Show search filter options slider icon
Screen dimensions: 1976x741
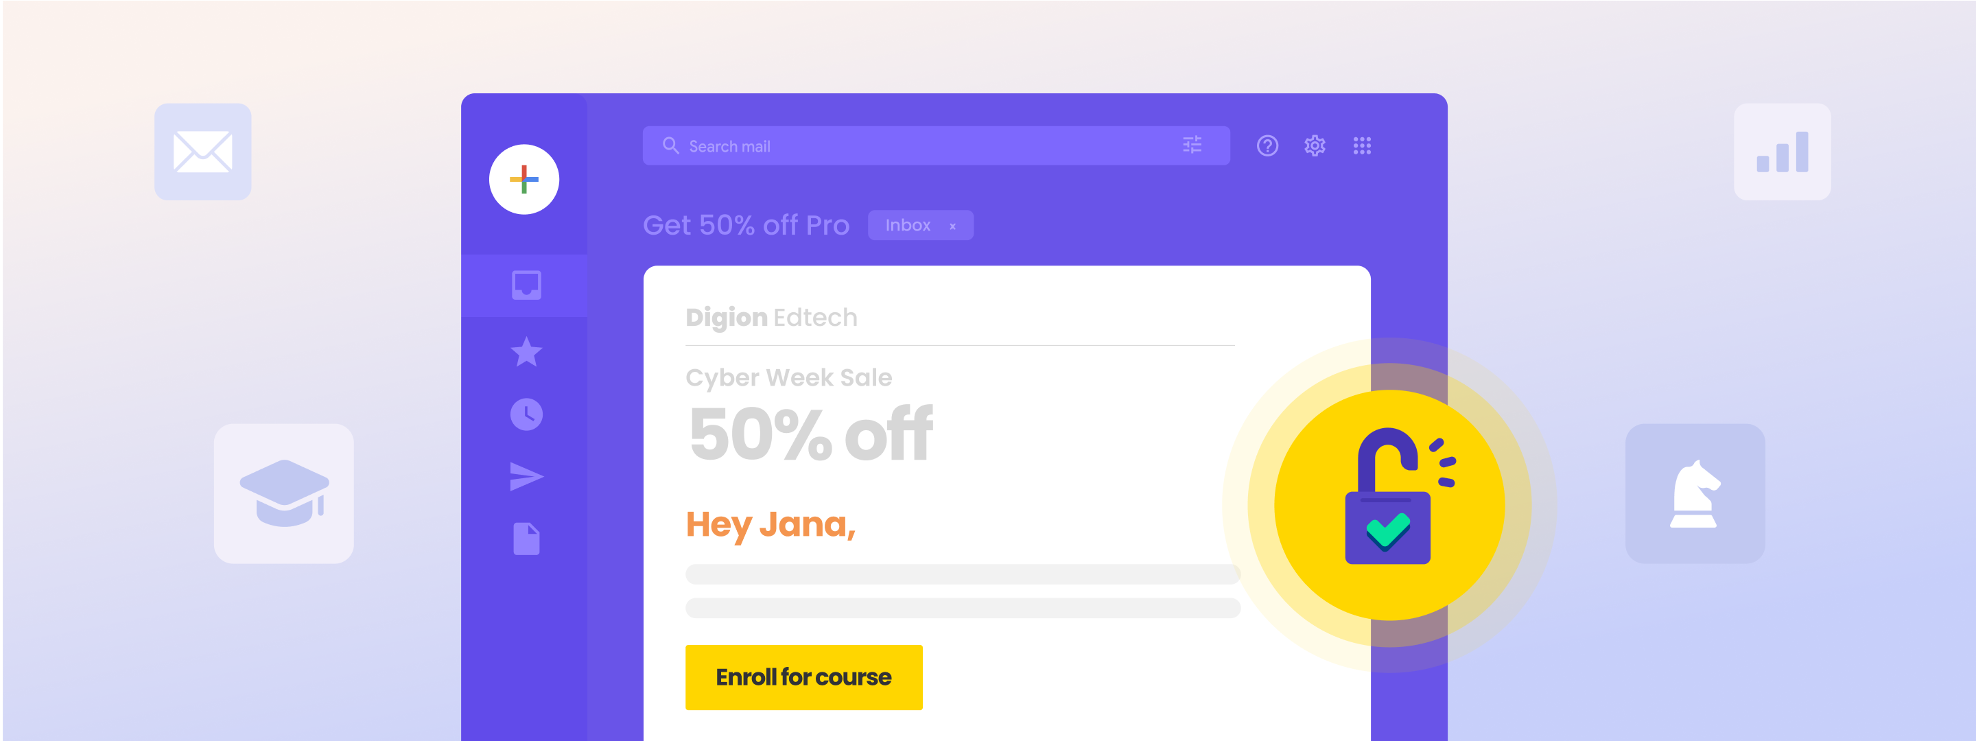click(1192, 145)
